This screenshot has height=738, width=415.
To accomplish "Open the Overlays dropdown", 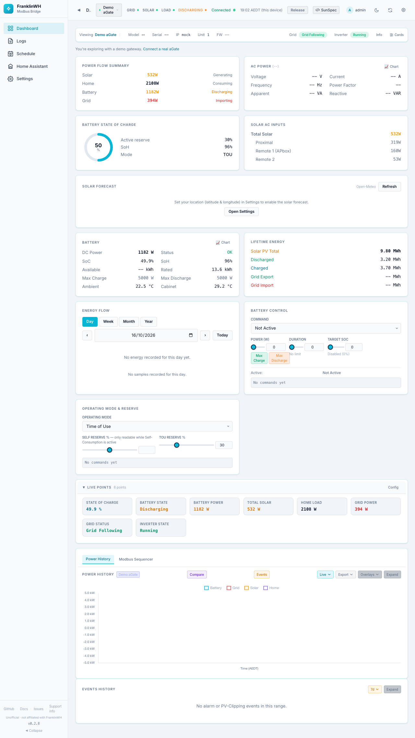I will coord(370,575).
